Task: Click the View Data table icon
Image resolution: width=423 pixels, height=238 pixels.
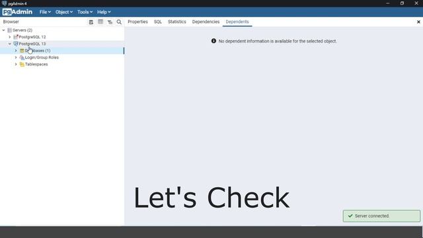Action: click(100, 22)
